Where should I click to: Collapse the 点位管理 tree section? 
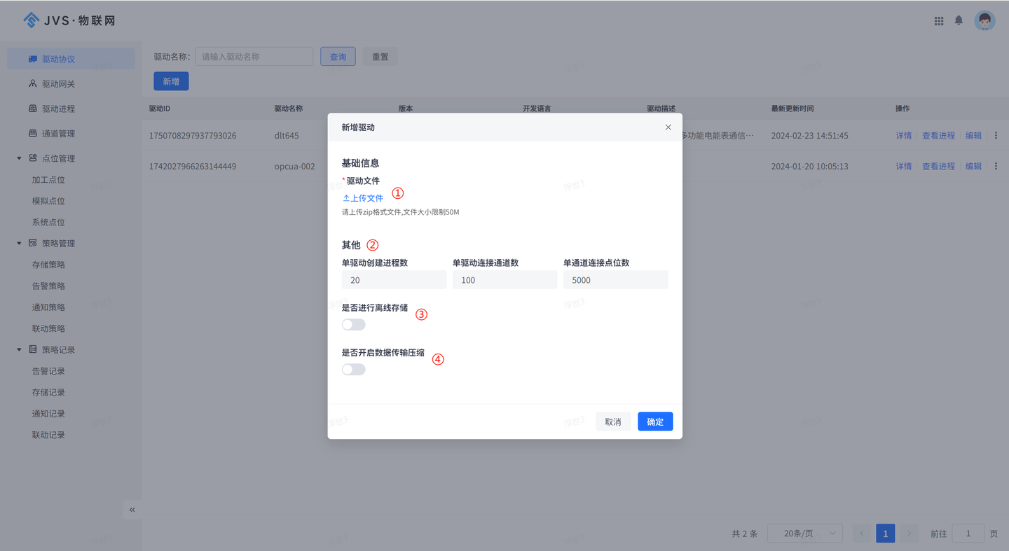coord(18,158)
